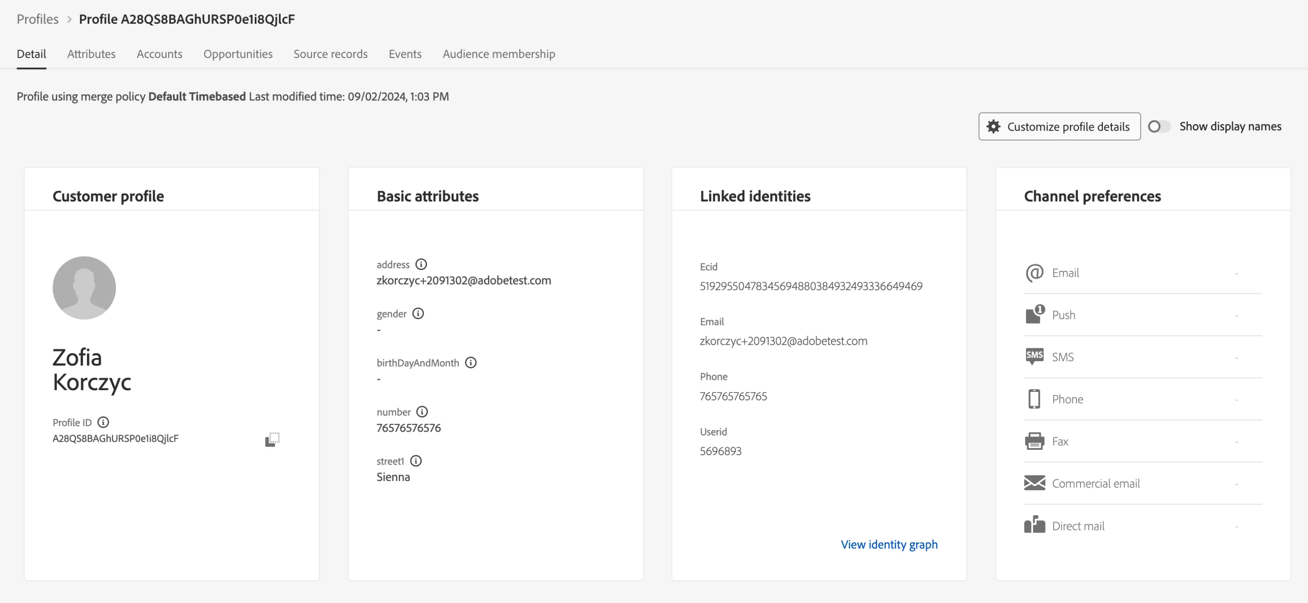Click the Email at-sign channel icon
This screenshot has height=603, width=1308.
(1034, 273)
